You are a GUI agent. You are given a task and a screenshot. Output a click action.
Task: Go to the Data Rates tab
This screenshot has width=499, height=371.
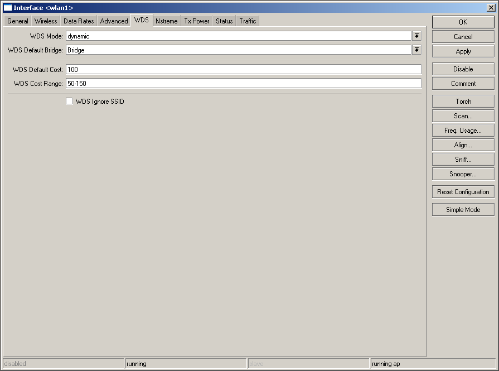coord(79,21)
